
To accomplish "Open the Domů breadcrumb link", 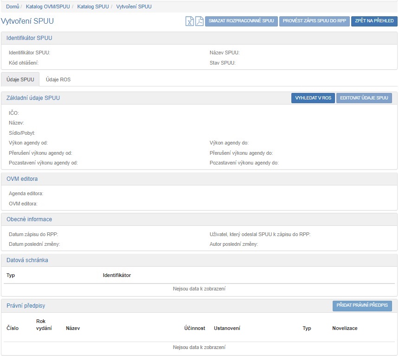I will (13, 7).
